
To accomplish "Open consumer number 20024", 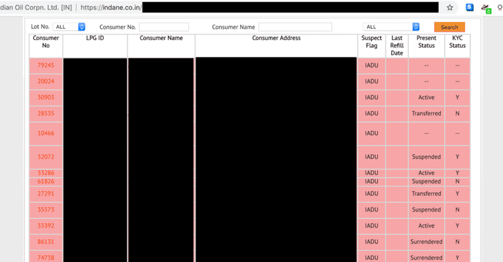I will pyautogui.click(x=46, y=81).
